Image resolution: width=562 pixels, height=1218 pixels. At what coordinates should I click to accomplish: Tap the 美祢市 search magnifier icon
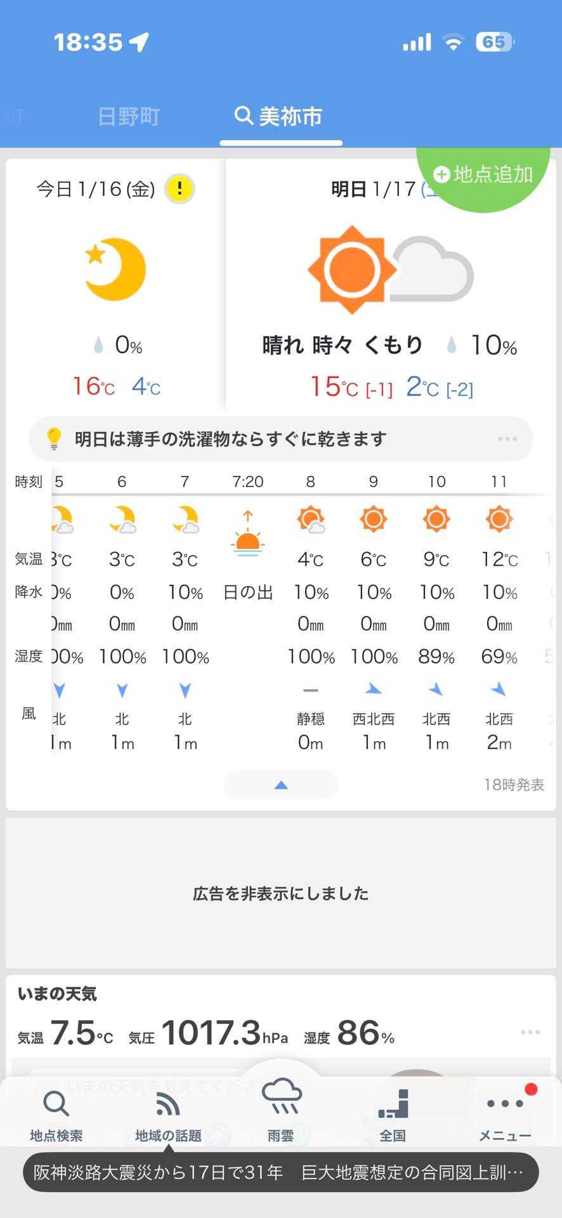[x=243, y=116]
